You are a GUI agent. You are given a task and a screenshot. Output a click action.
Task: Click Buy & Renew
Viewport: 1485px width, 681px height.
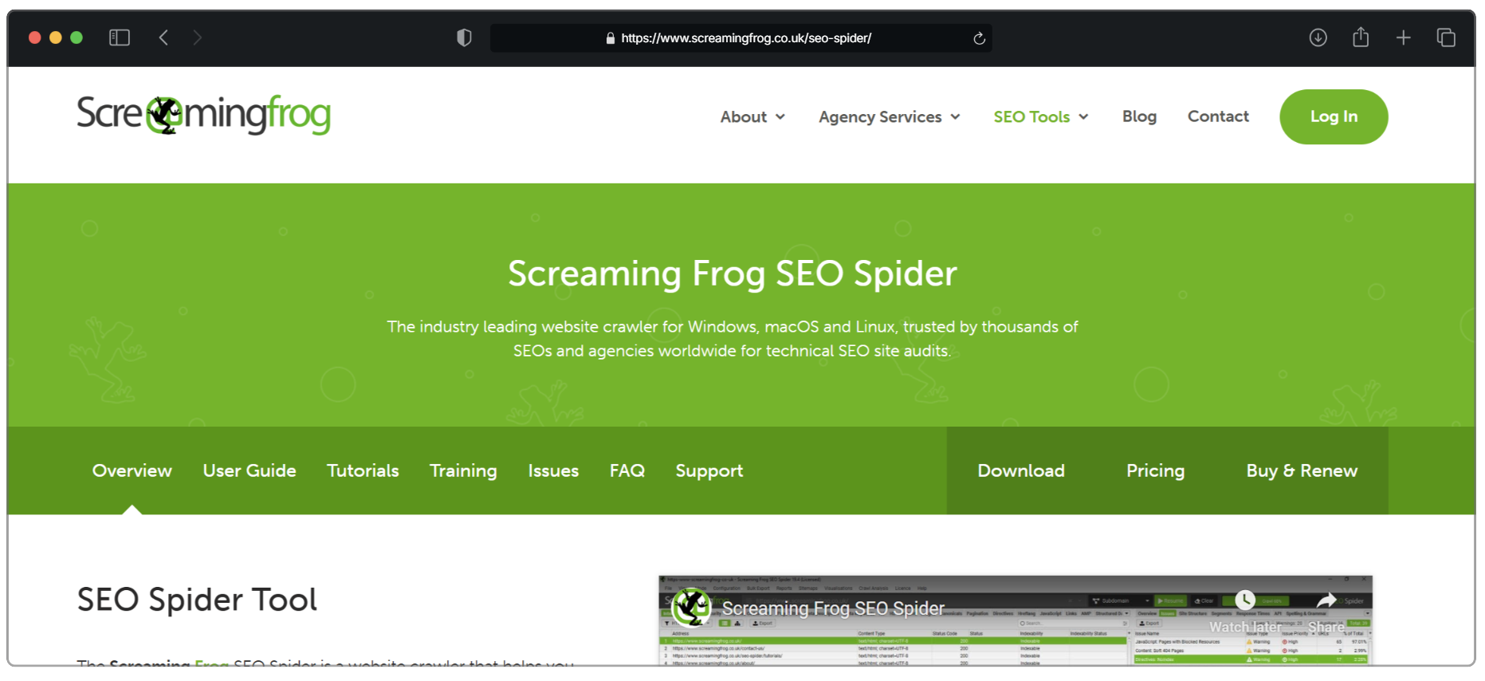tap(1302, 471)
